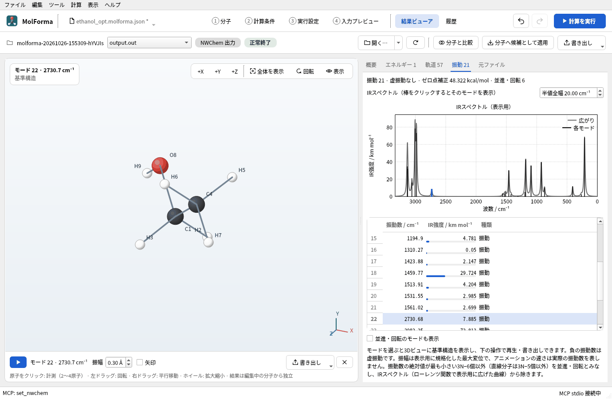Viewport: 612px width, 399px height.
Task: Open the 元ファイル tab
Action: (491, 65)
